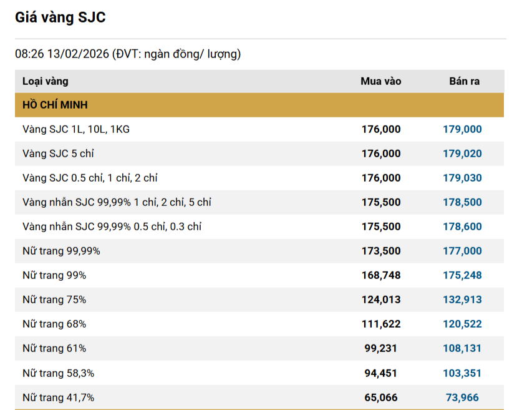Screen dimensions: 517x410
Task: Click buy price 99,231
Action: click(x=381, y=348)
